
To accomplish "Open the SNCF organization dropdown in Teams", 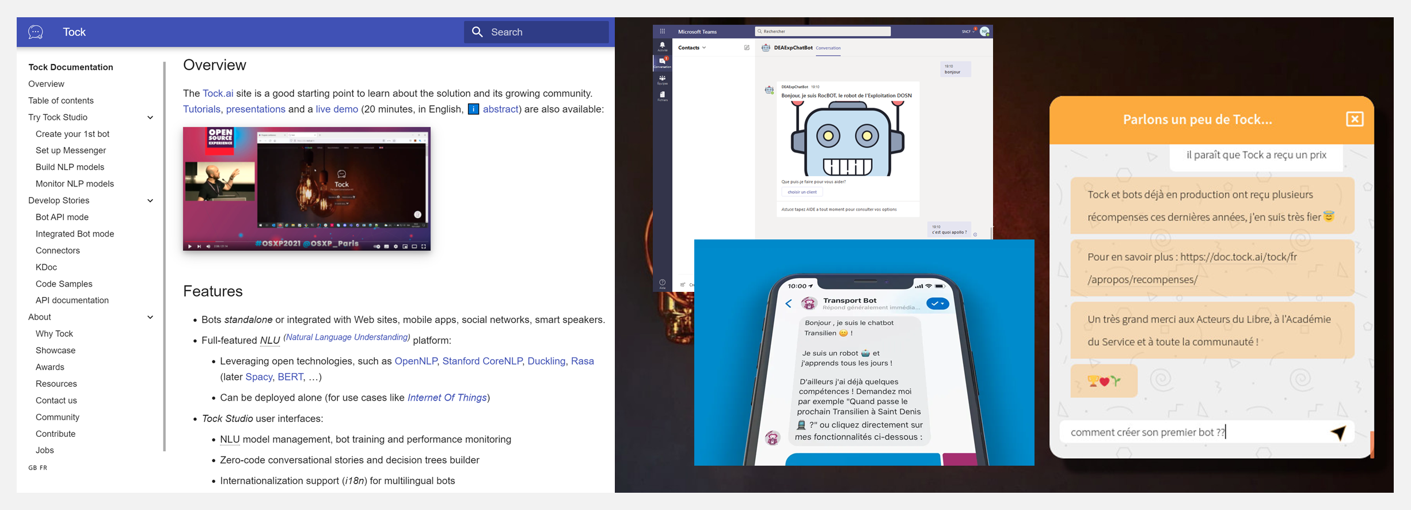I will (968, 32).
